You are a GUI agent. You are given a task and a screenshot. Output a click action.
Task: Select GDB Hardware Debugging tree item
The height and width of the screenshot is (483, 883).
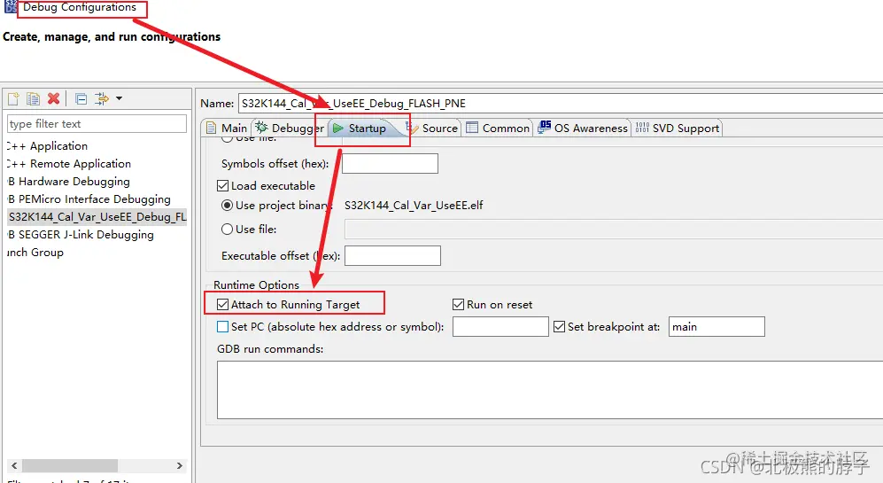coord(69,182)
